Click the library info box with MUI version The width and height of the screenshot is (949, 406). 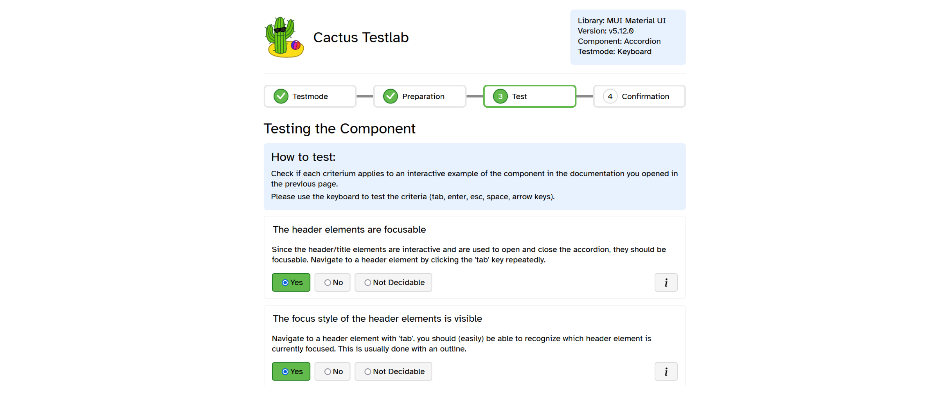pyautogui.click(x=627, y=37)
